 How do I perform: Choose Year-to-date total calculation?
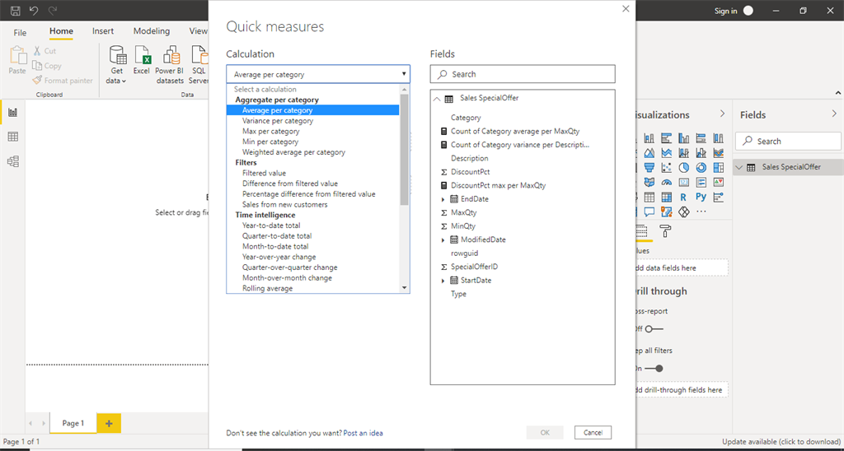(x=271, y=225)
